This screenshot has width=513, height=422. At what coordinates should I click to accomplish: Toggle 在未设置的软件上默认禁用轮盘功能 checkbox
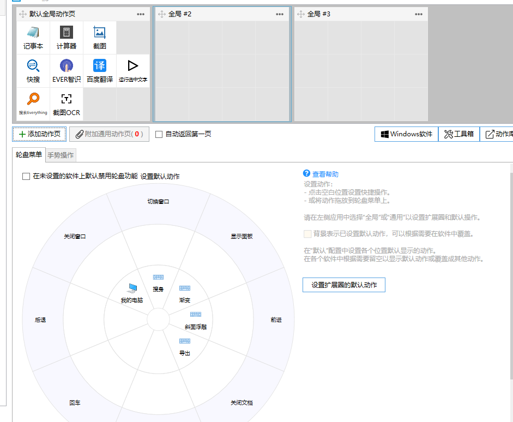click(x=26, y=176)
